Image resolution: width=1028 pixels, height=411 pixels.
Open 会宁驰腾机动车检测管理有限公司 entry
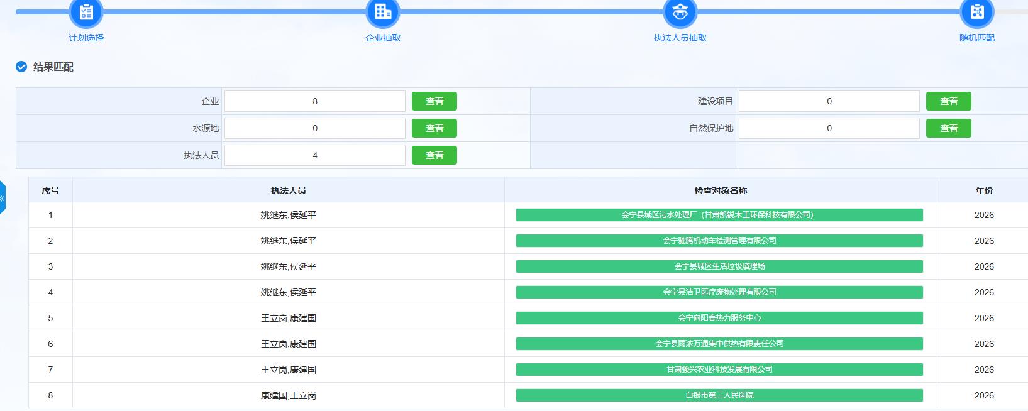click(719, 241)
